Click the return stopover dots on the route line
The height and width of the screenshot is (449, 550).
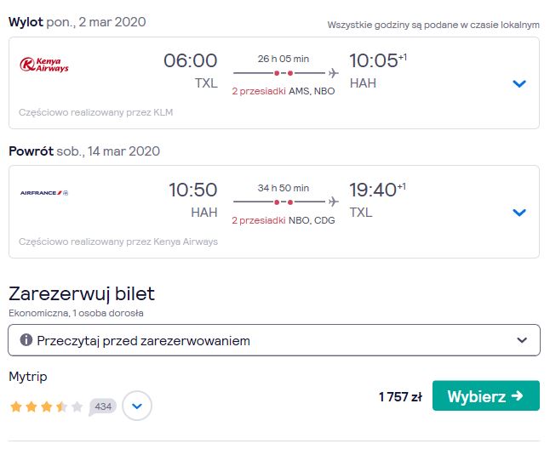(x=284, y=202)
